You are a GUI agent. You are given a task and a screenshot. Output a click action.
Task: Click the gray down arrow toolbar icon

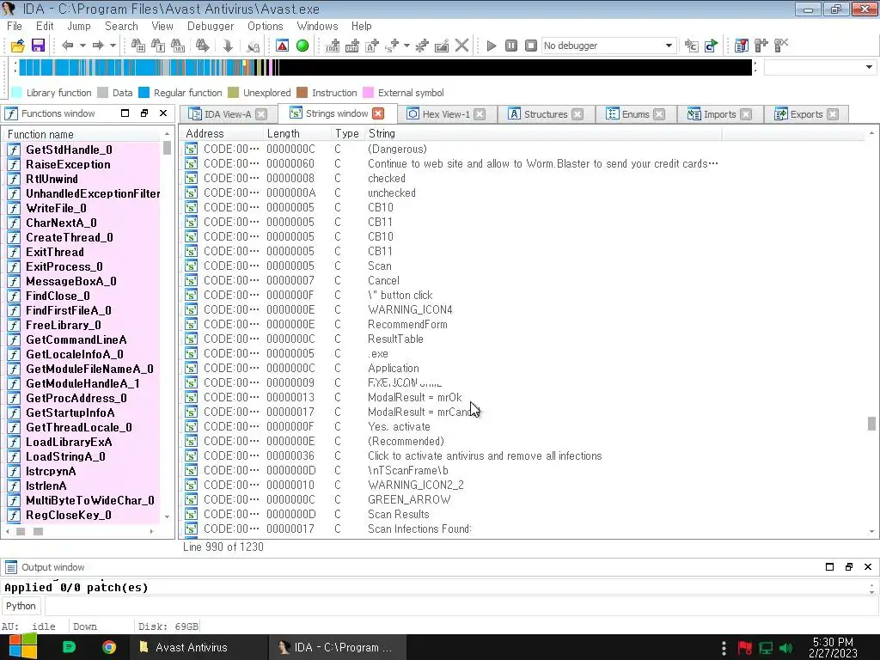click(x=228, y=46)
